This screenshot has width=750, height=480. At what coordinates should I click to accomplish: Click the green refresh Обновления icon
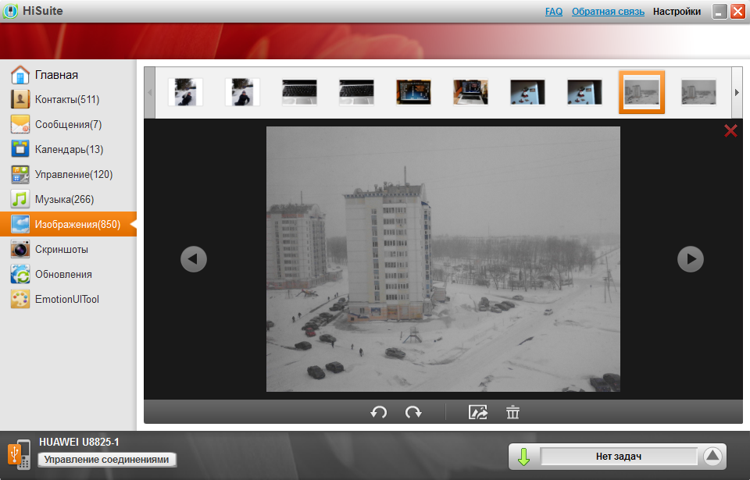point(20,274)
